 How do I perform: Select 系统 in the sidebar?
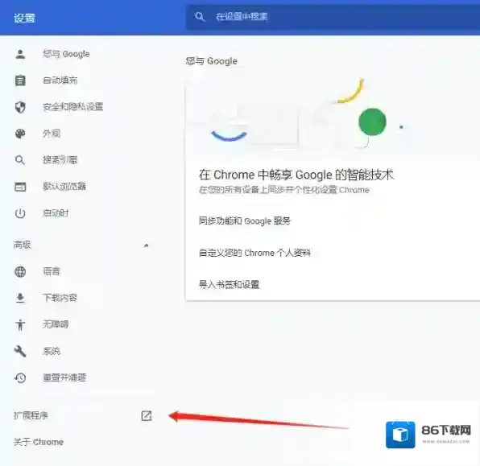click(52, 351)
